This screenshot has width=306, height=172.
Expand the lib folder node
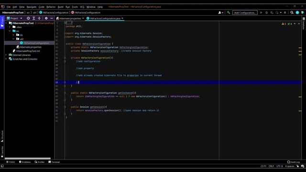[13, 35]
